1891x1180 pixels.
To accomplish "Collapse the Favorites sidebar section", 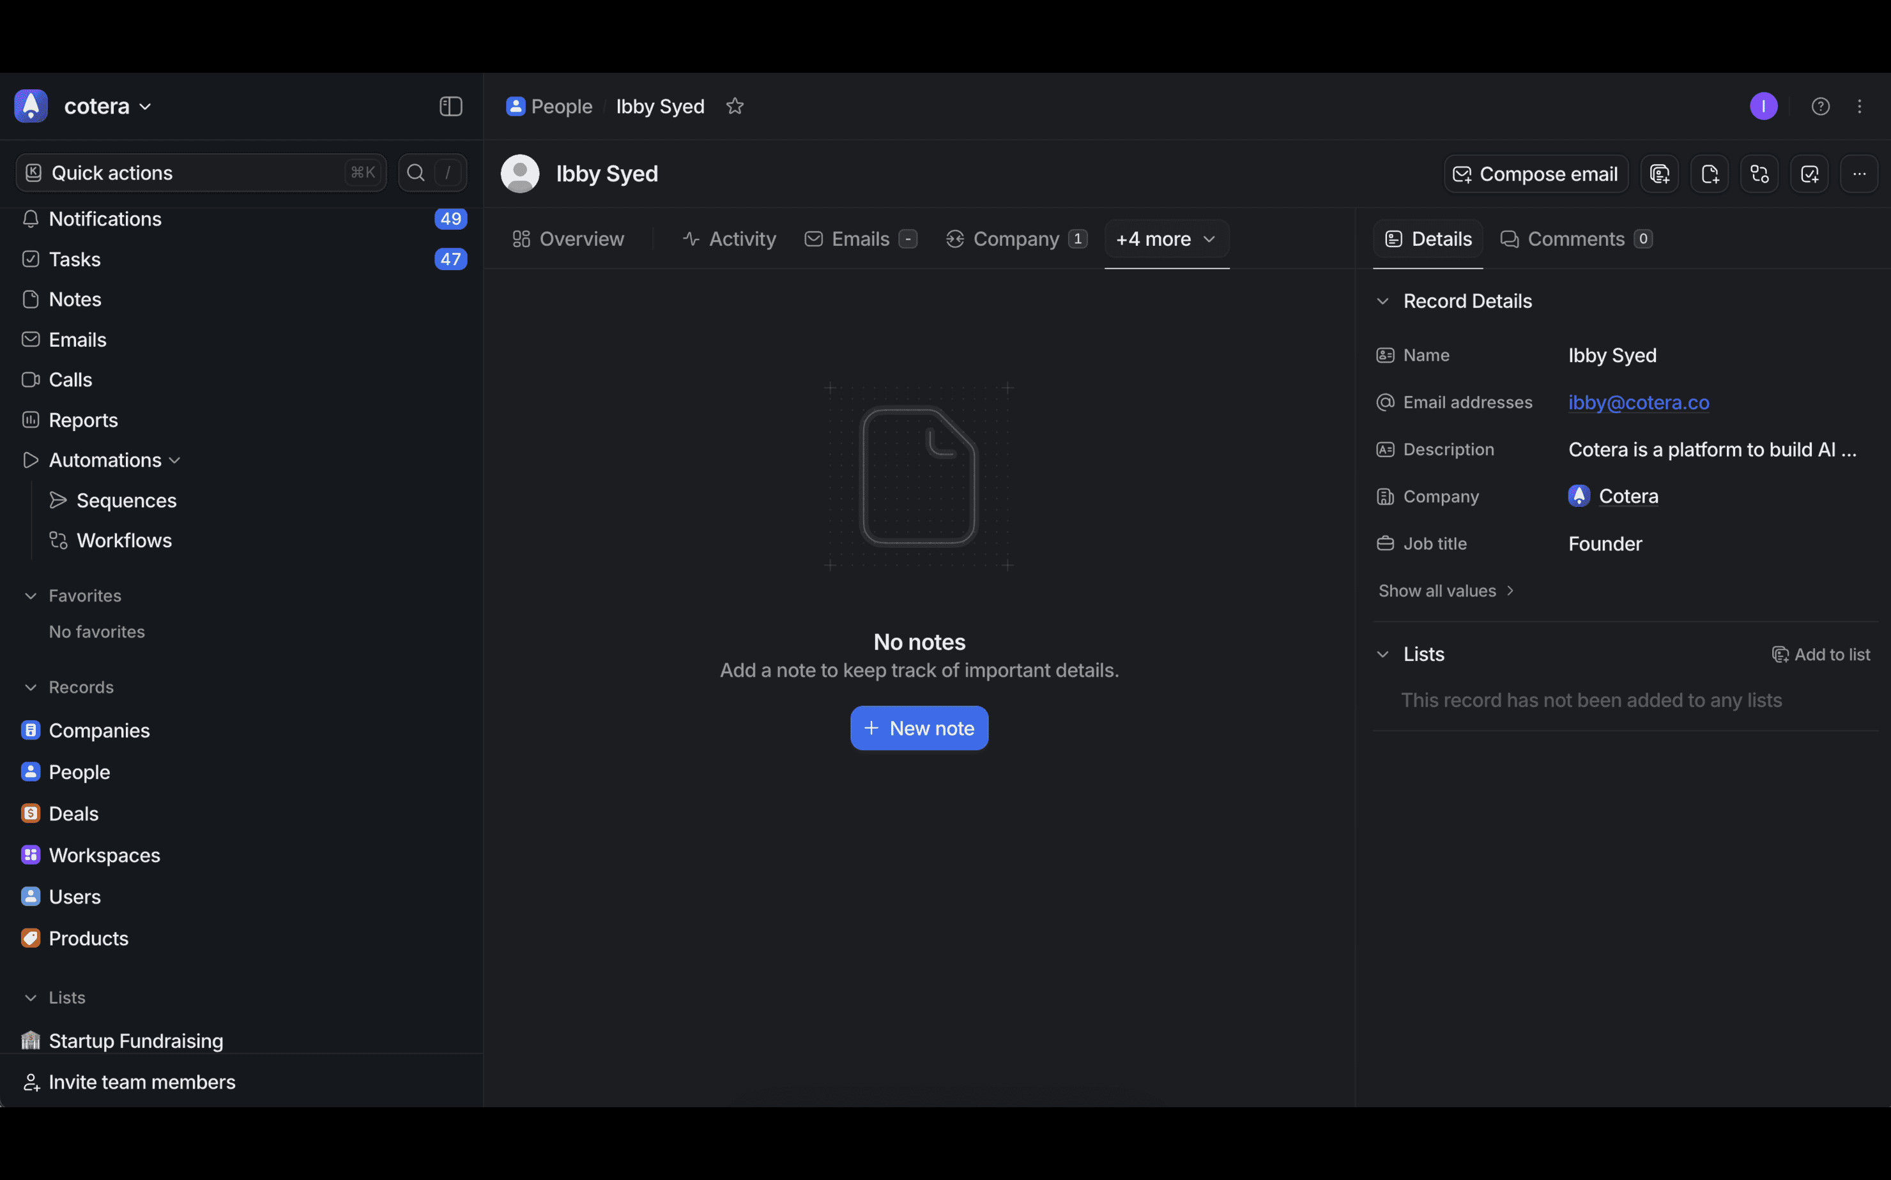I will (31, 596).
